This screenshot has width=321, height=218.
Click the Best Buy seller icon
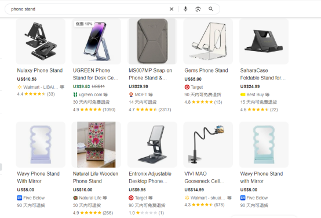[x=243, y=95]
